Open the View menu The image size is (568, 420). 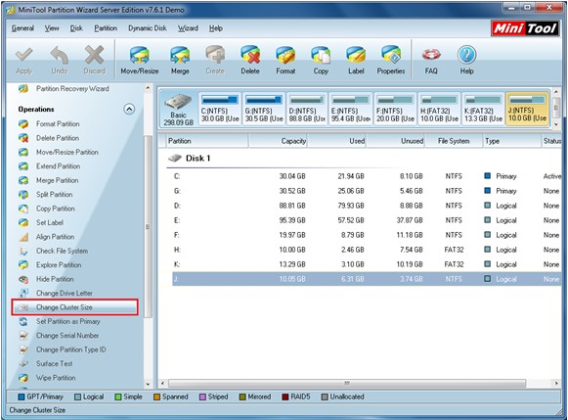coord(52,28)
